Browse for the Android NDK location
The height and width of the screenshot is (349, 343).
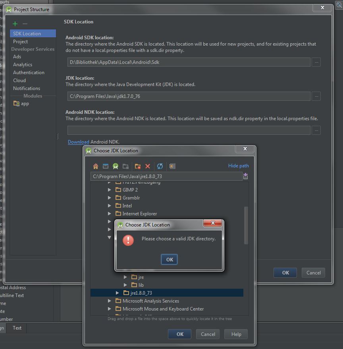tap(316, 130)
